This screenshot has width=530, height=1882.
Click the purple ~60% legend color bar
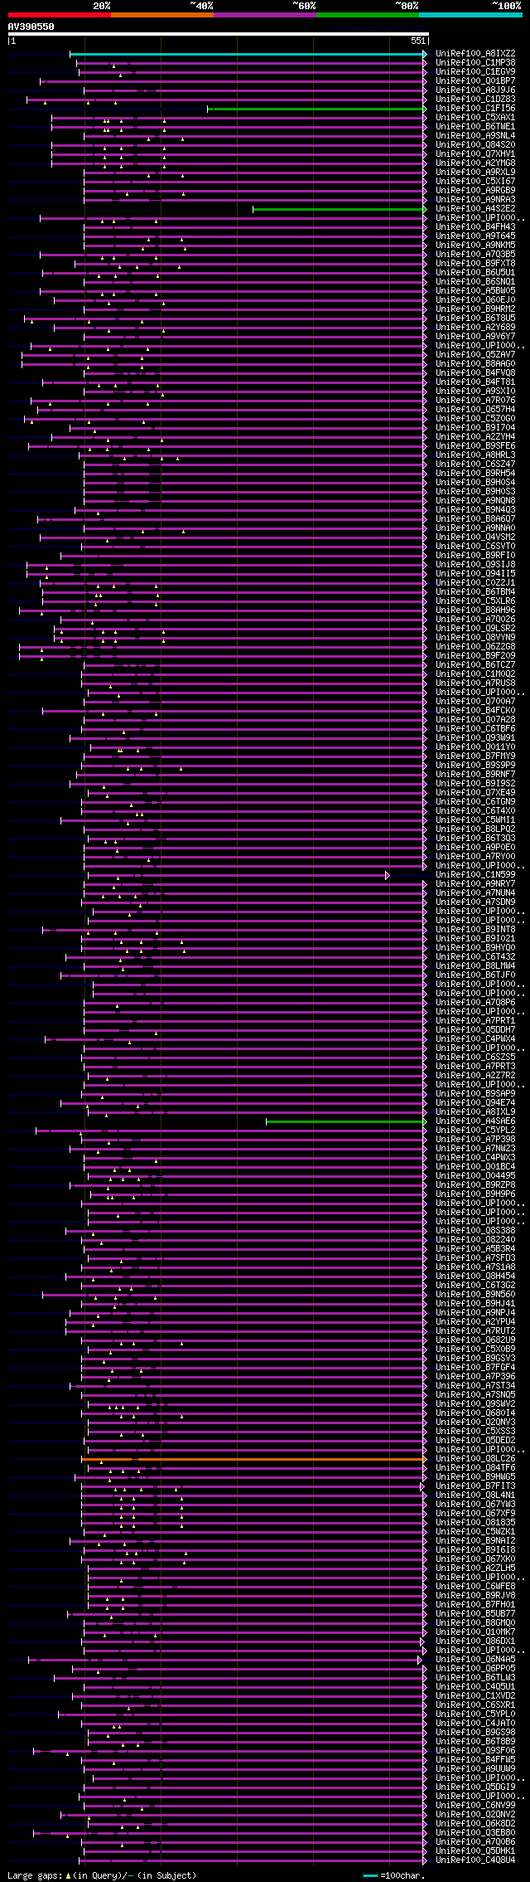264,15
